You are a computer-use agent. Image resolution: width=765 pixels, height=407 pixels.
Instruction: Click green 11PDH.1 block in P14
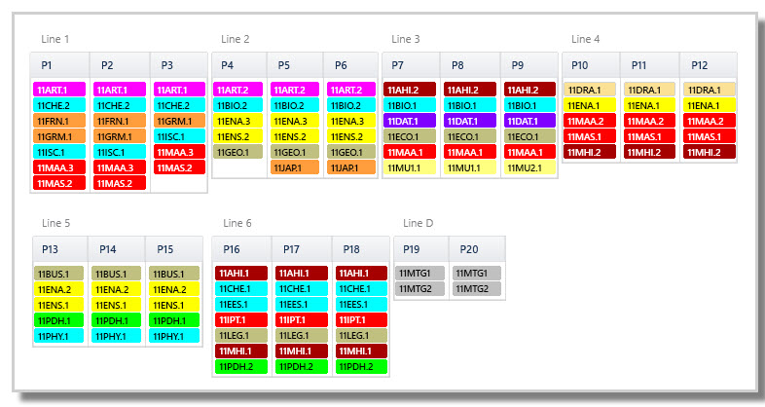coord(117,320)
